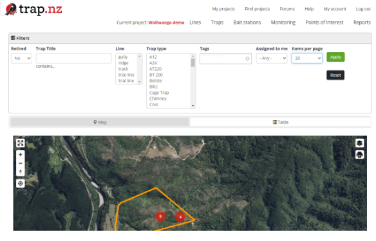The width and height of the screenshot is (376, 241).
Task: Select 'Blitz' trap type
Action: 153,86
